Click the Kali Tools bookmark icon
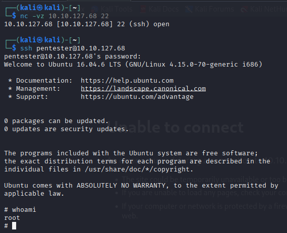287x233 pixels. click(95, 9)
